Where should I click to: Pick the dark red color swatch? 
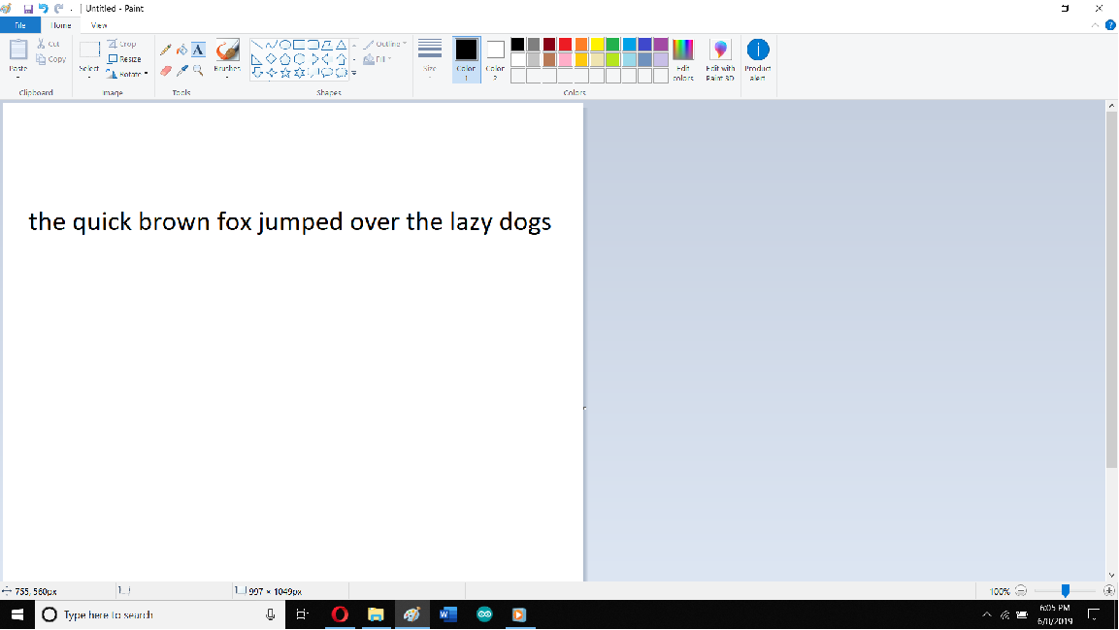coord(549,45)
